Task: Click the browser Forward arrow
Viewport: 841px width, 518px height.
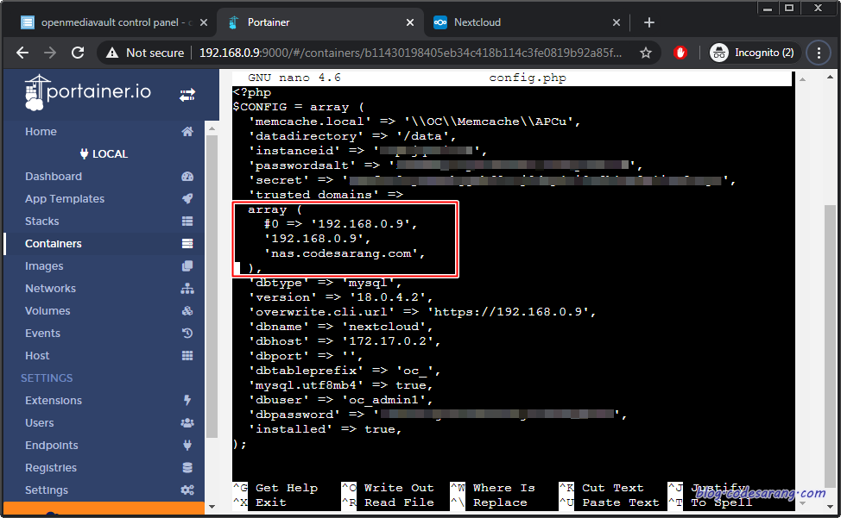Action: click(50, 53)
